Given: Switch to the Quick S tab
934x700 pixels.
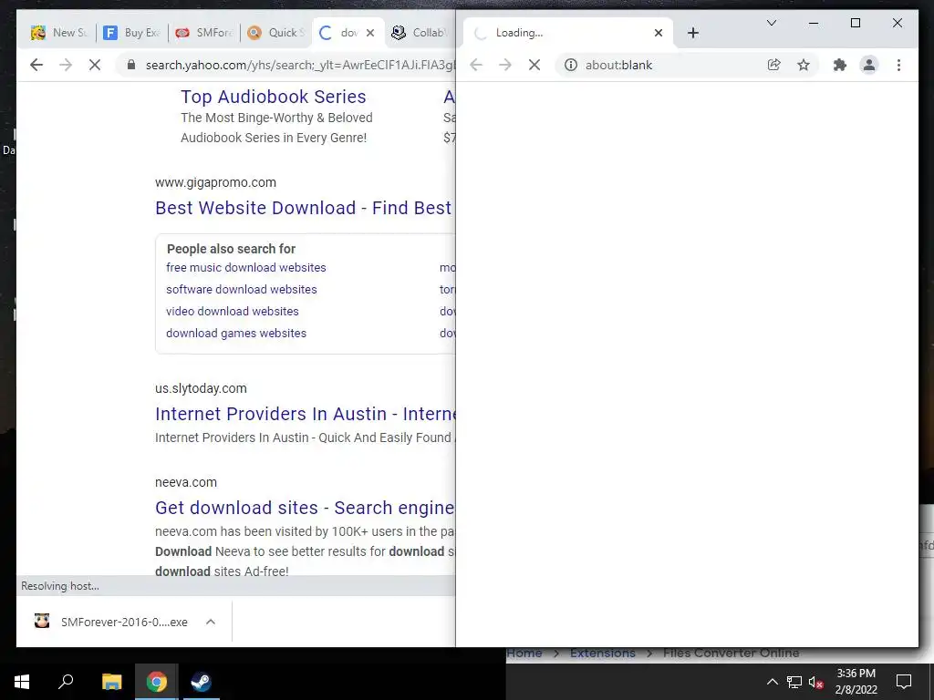Looking at the screenshot, I should (275, 33).
